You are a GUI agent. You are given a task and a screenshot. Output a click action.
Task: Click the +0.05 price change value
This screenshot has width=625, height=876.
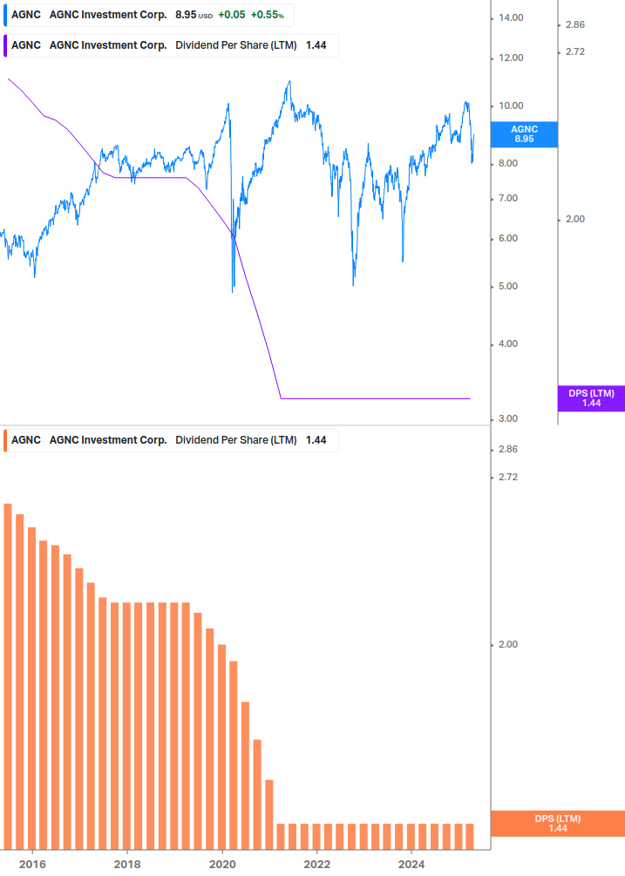231,15
